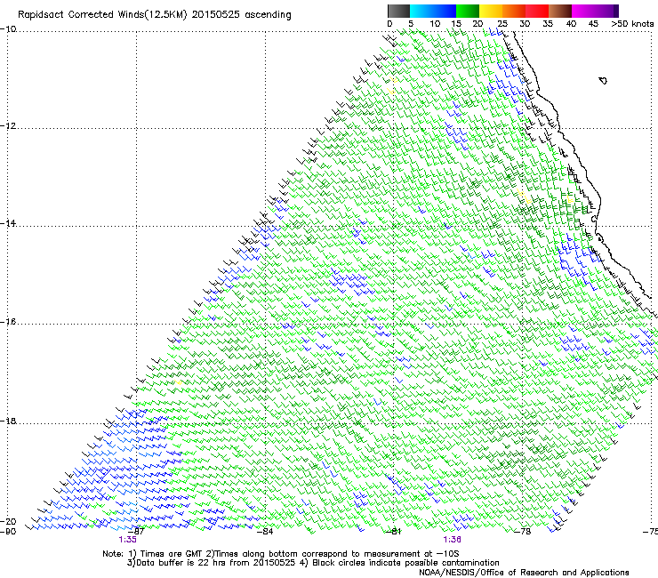Screen dimensions: 658x578
Task: Click the NOAA/NESDIS Office of Research credit
Action: tap(524, 573)
